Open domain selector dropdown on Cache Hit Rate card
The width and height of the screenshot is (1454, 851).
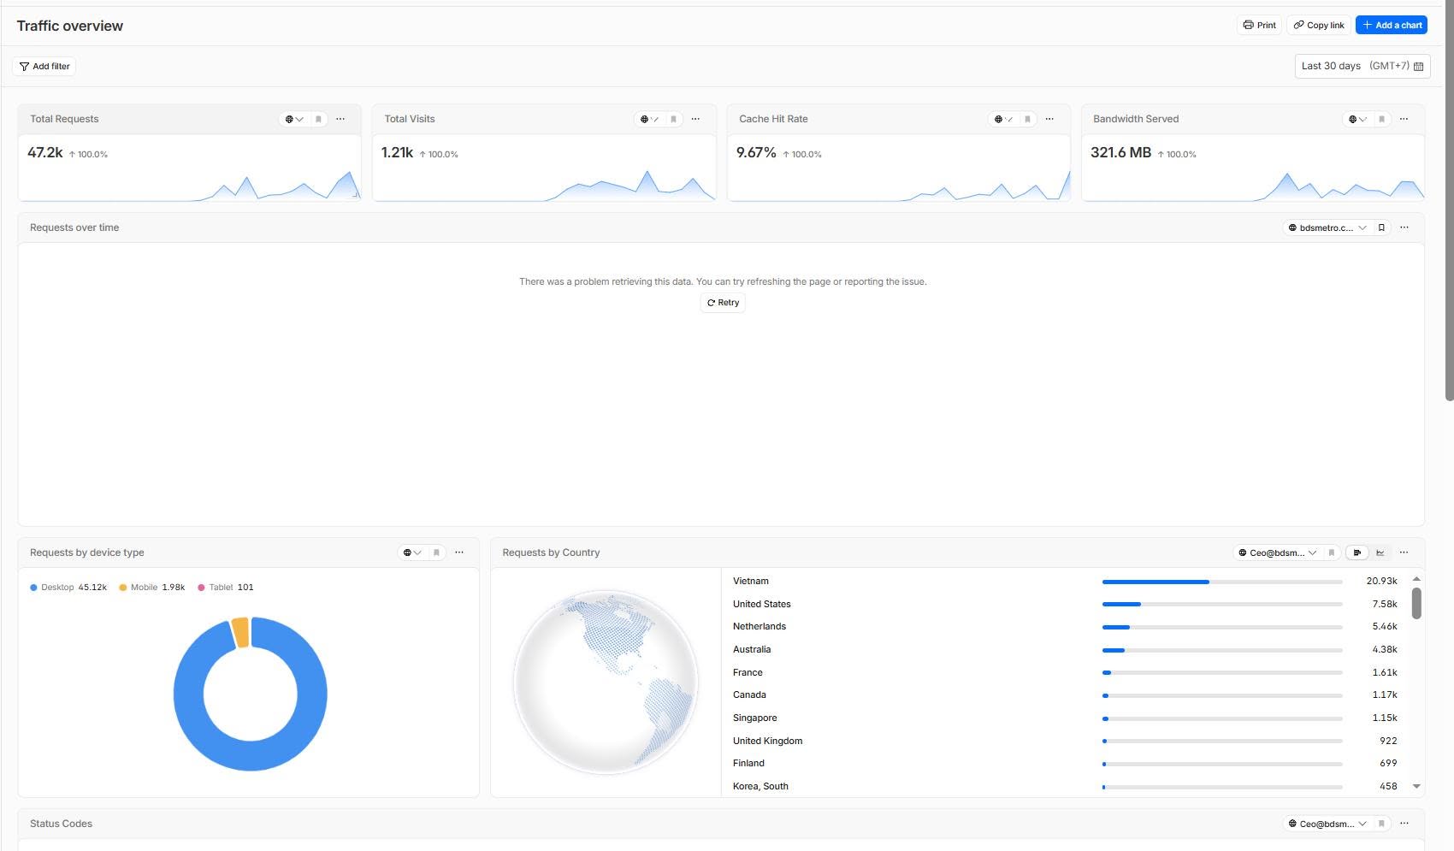tap(1003, 119)
